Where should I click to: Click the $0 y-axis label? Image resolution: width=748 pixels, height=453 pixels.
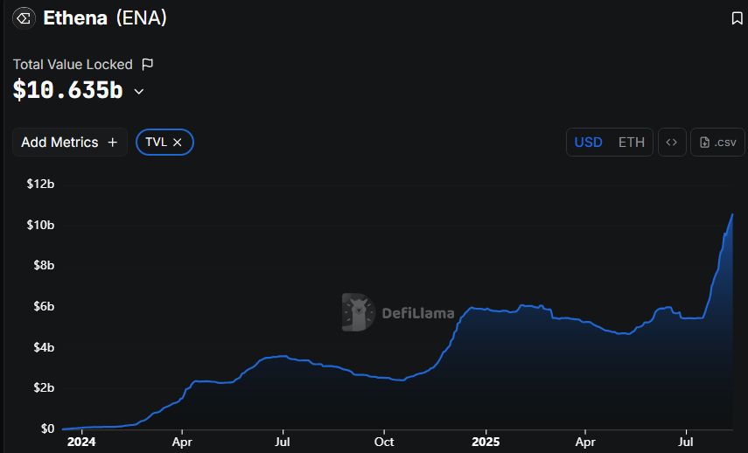[48, 429]
